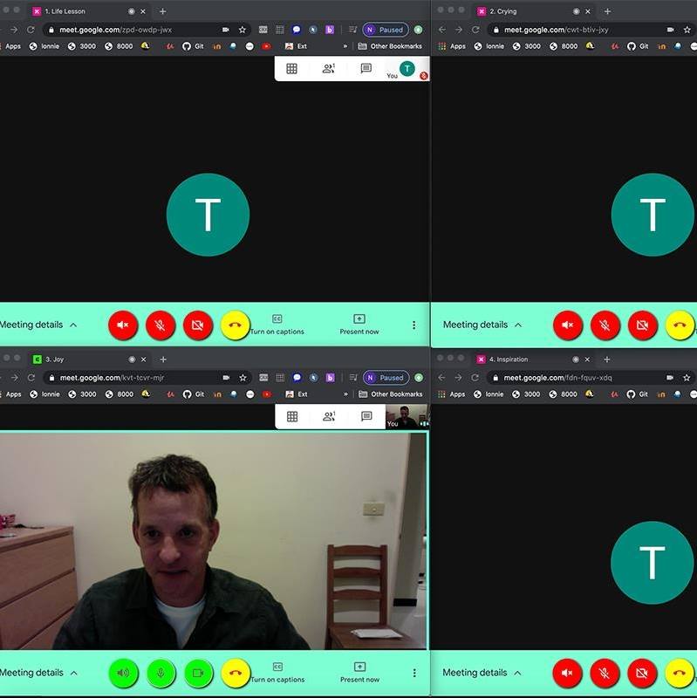Open the Git bookmark in Crying window
697x698 pixels.
coord(638,46)
